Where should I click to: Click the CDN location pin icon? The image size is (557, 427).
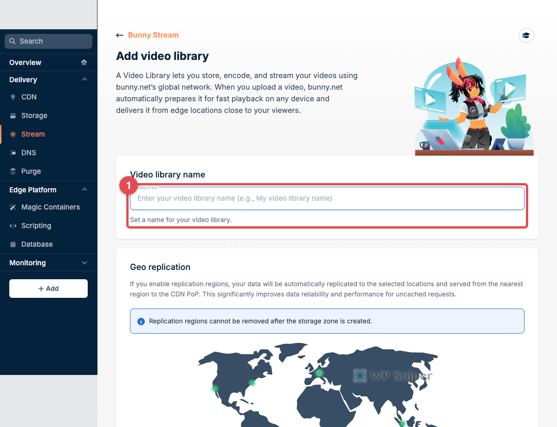pyautogui.click(x=13, y=97)
